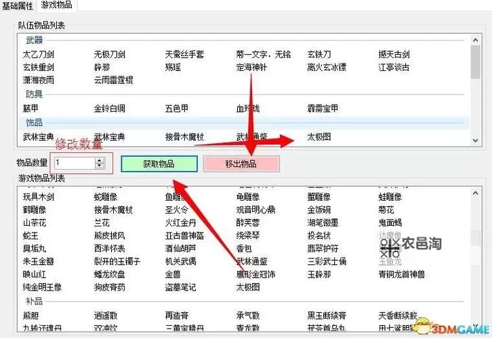Select 接骨木魔杖 in team item list
The image size is (492, 338).
point(184,137)
